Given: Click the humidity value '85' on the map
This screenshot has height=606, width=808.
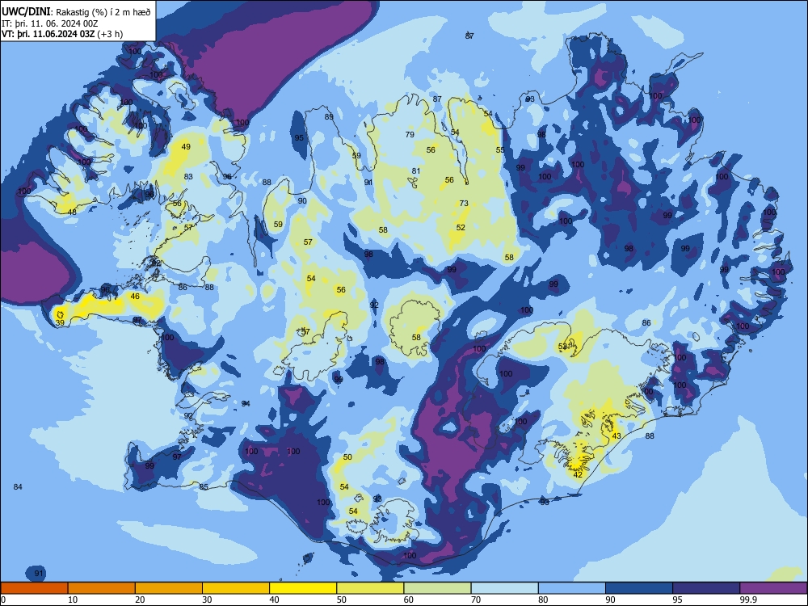Looking at the screenshot, I should [x=204, y=487].
